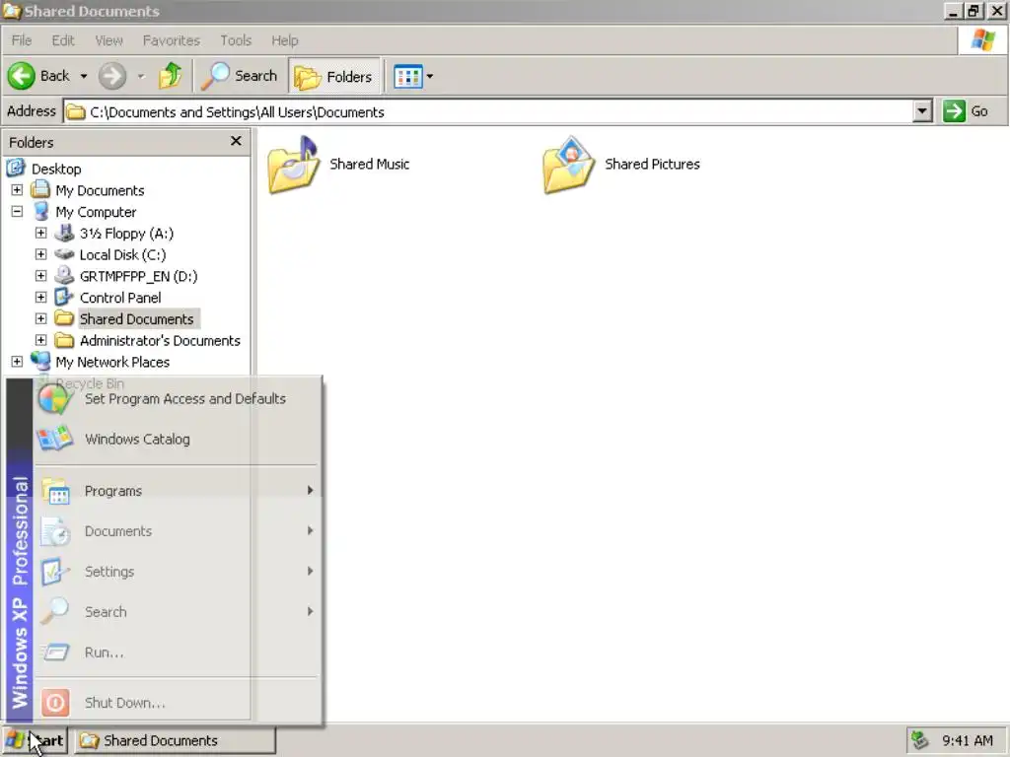
Task: Click inside the Address path field
Action: coord(489,112)
